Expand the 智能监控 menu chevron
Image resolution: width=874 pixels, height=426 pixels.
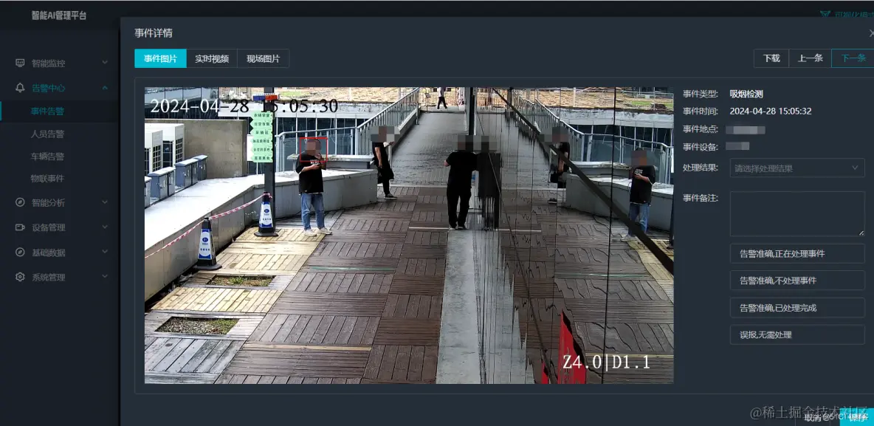(105, 63)
